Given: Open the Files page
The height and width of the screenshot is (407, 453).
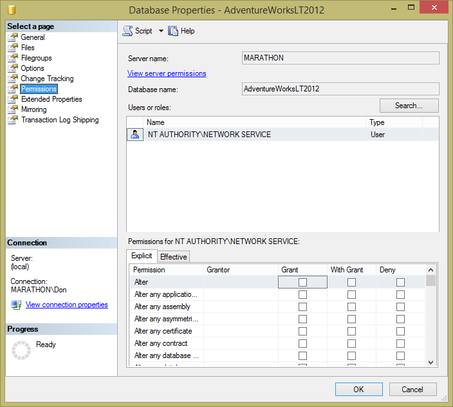Looking at the screenshot, I should (28, 48).
